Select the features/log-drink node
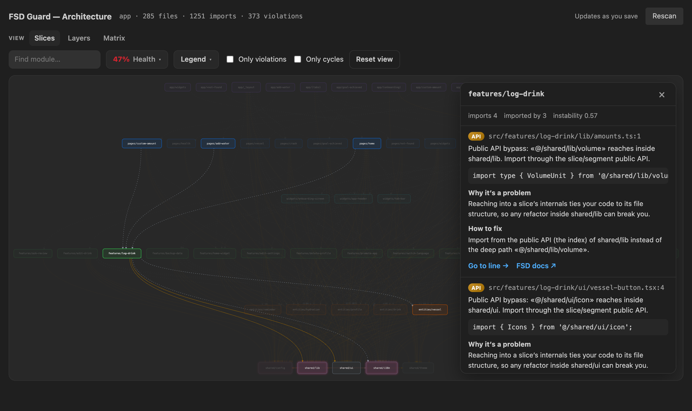 click(122, 253)
